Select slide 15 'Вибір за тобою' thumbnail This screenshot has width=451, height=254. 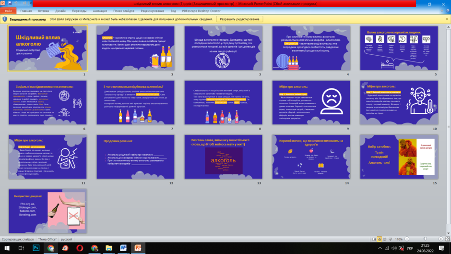[x=399, y=157]
